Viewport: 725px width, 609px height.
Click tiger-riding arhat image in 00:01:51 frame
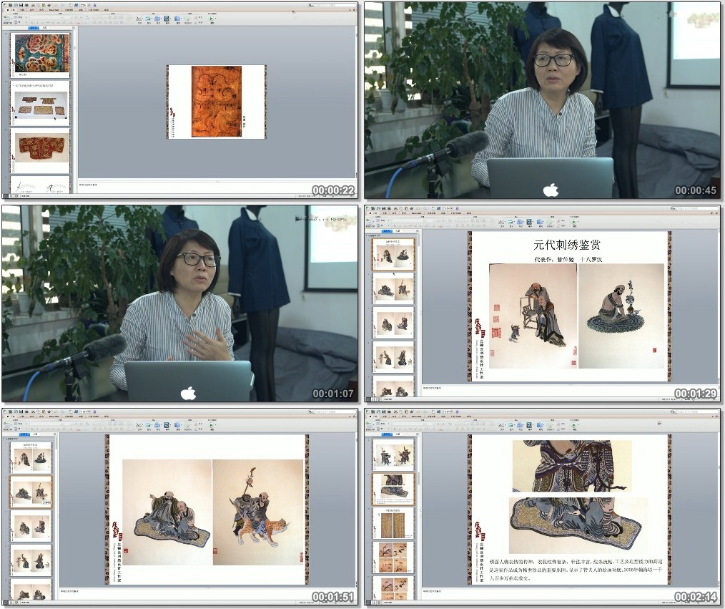point(257,512)
